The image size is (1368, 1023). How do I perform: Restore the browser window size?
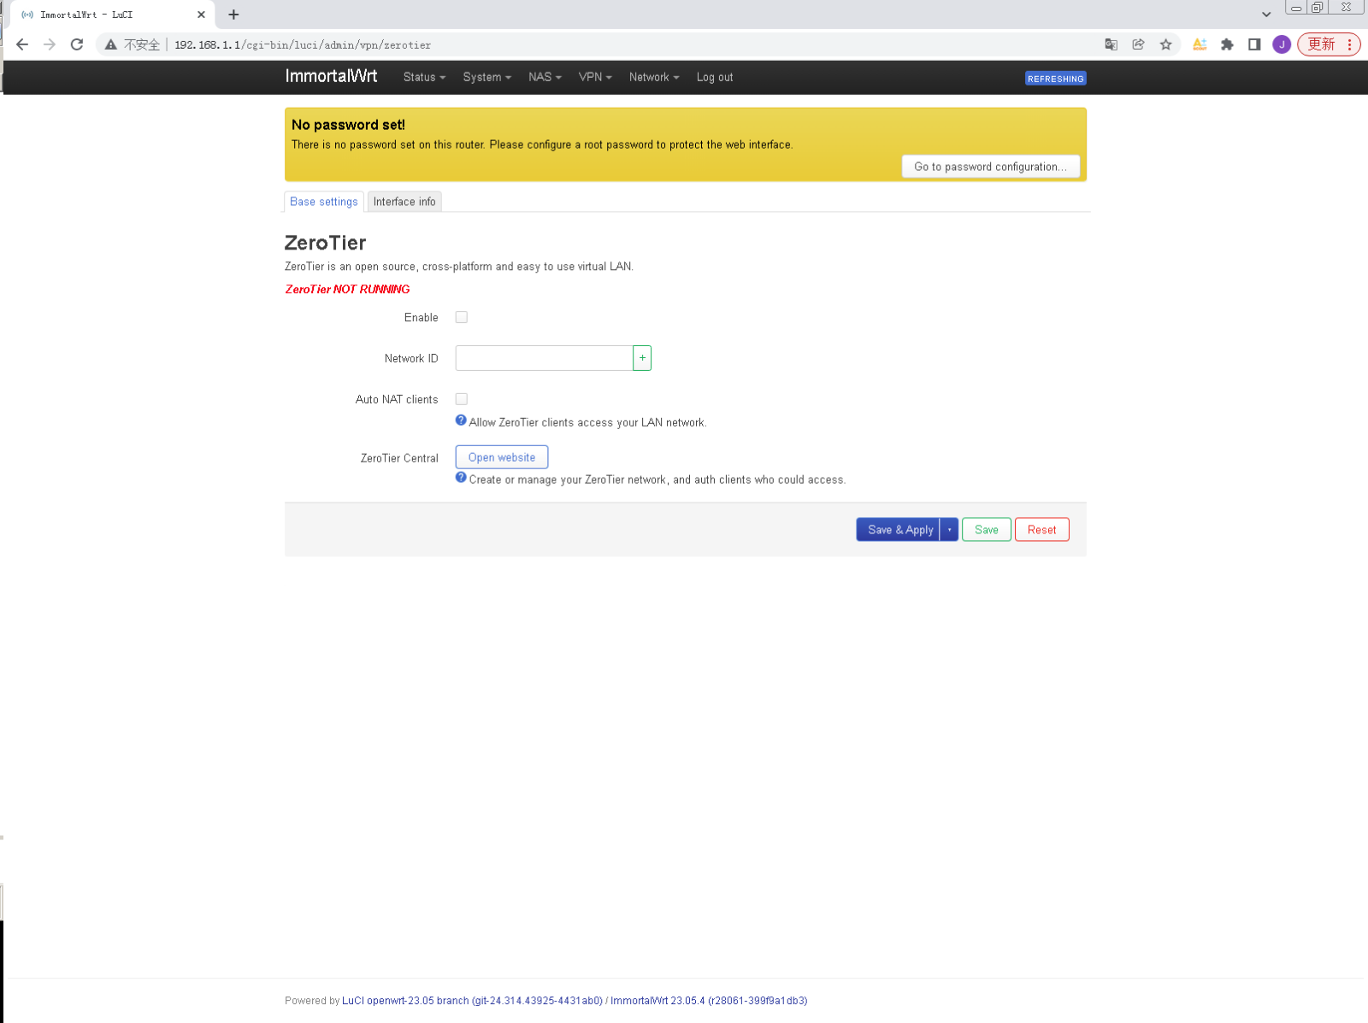click(x=1318, y=7)
